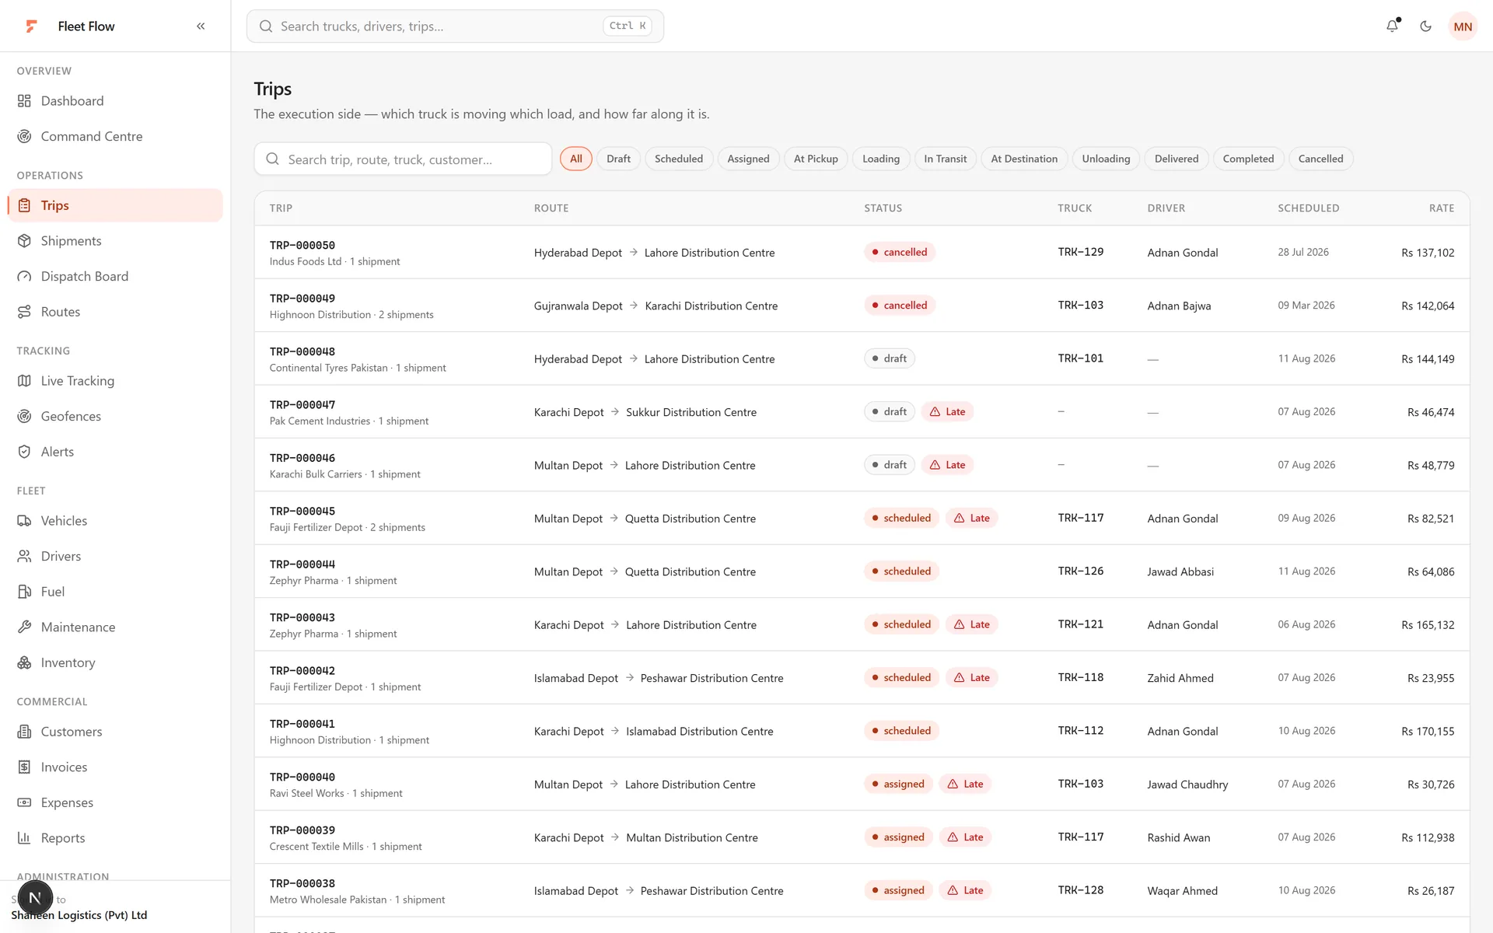This screenshot has height=933, width=1493.
Task: Click the magnifier icon in the global search
Action: tap(266, 26)
